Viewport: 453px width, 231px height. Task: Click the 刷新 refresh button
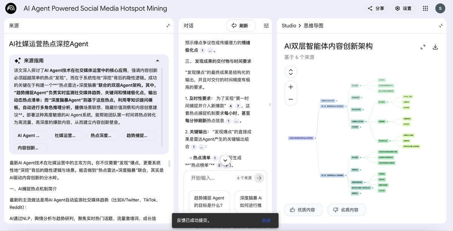point(240,26)
